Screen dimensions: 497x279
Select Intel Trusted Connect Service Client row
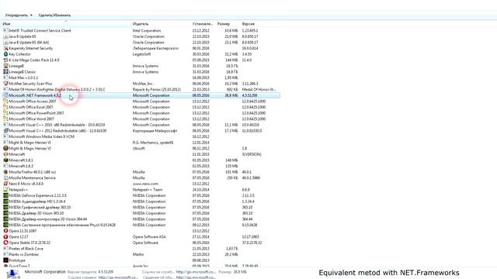pos(141,31)
